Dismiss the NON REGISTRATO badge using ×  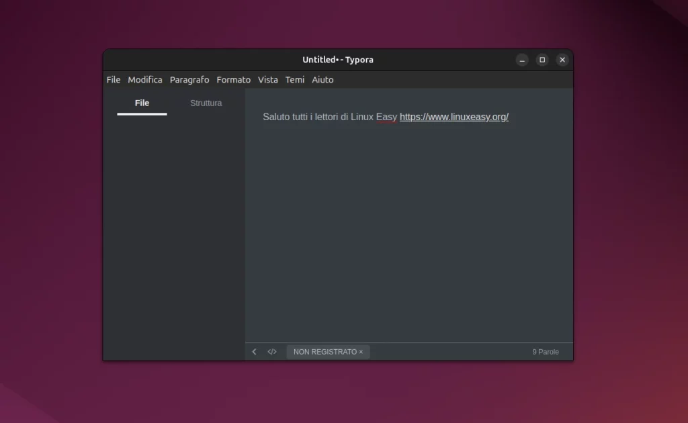[361, 352]
